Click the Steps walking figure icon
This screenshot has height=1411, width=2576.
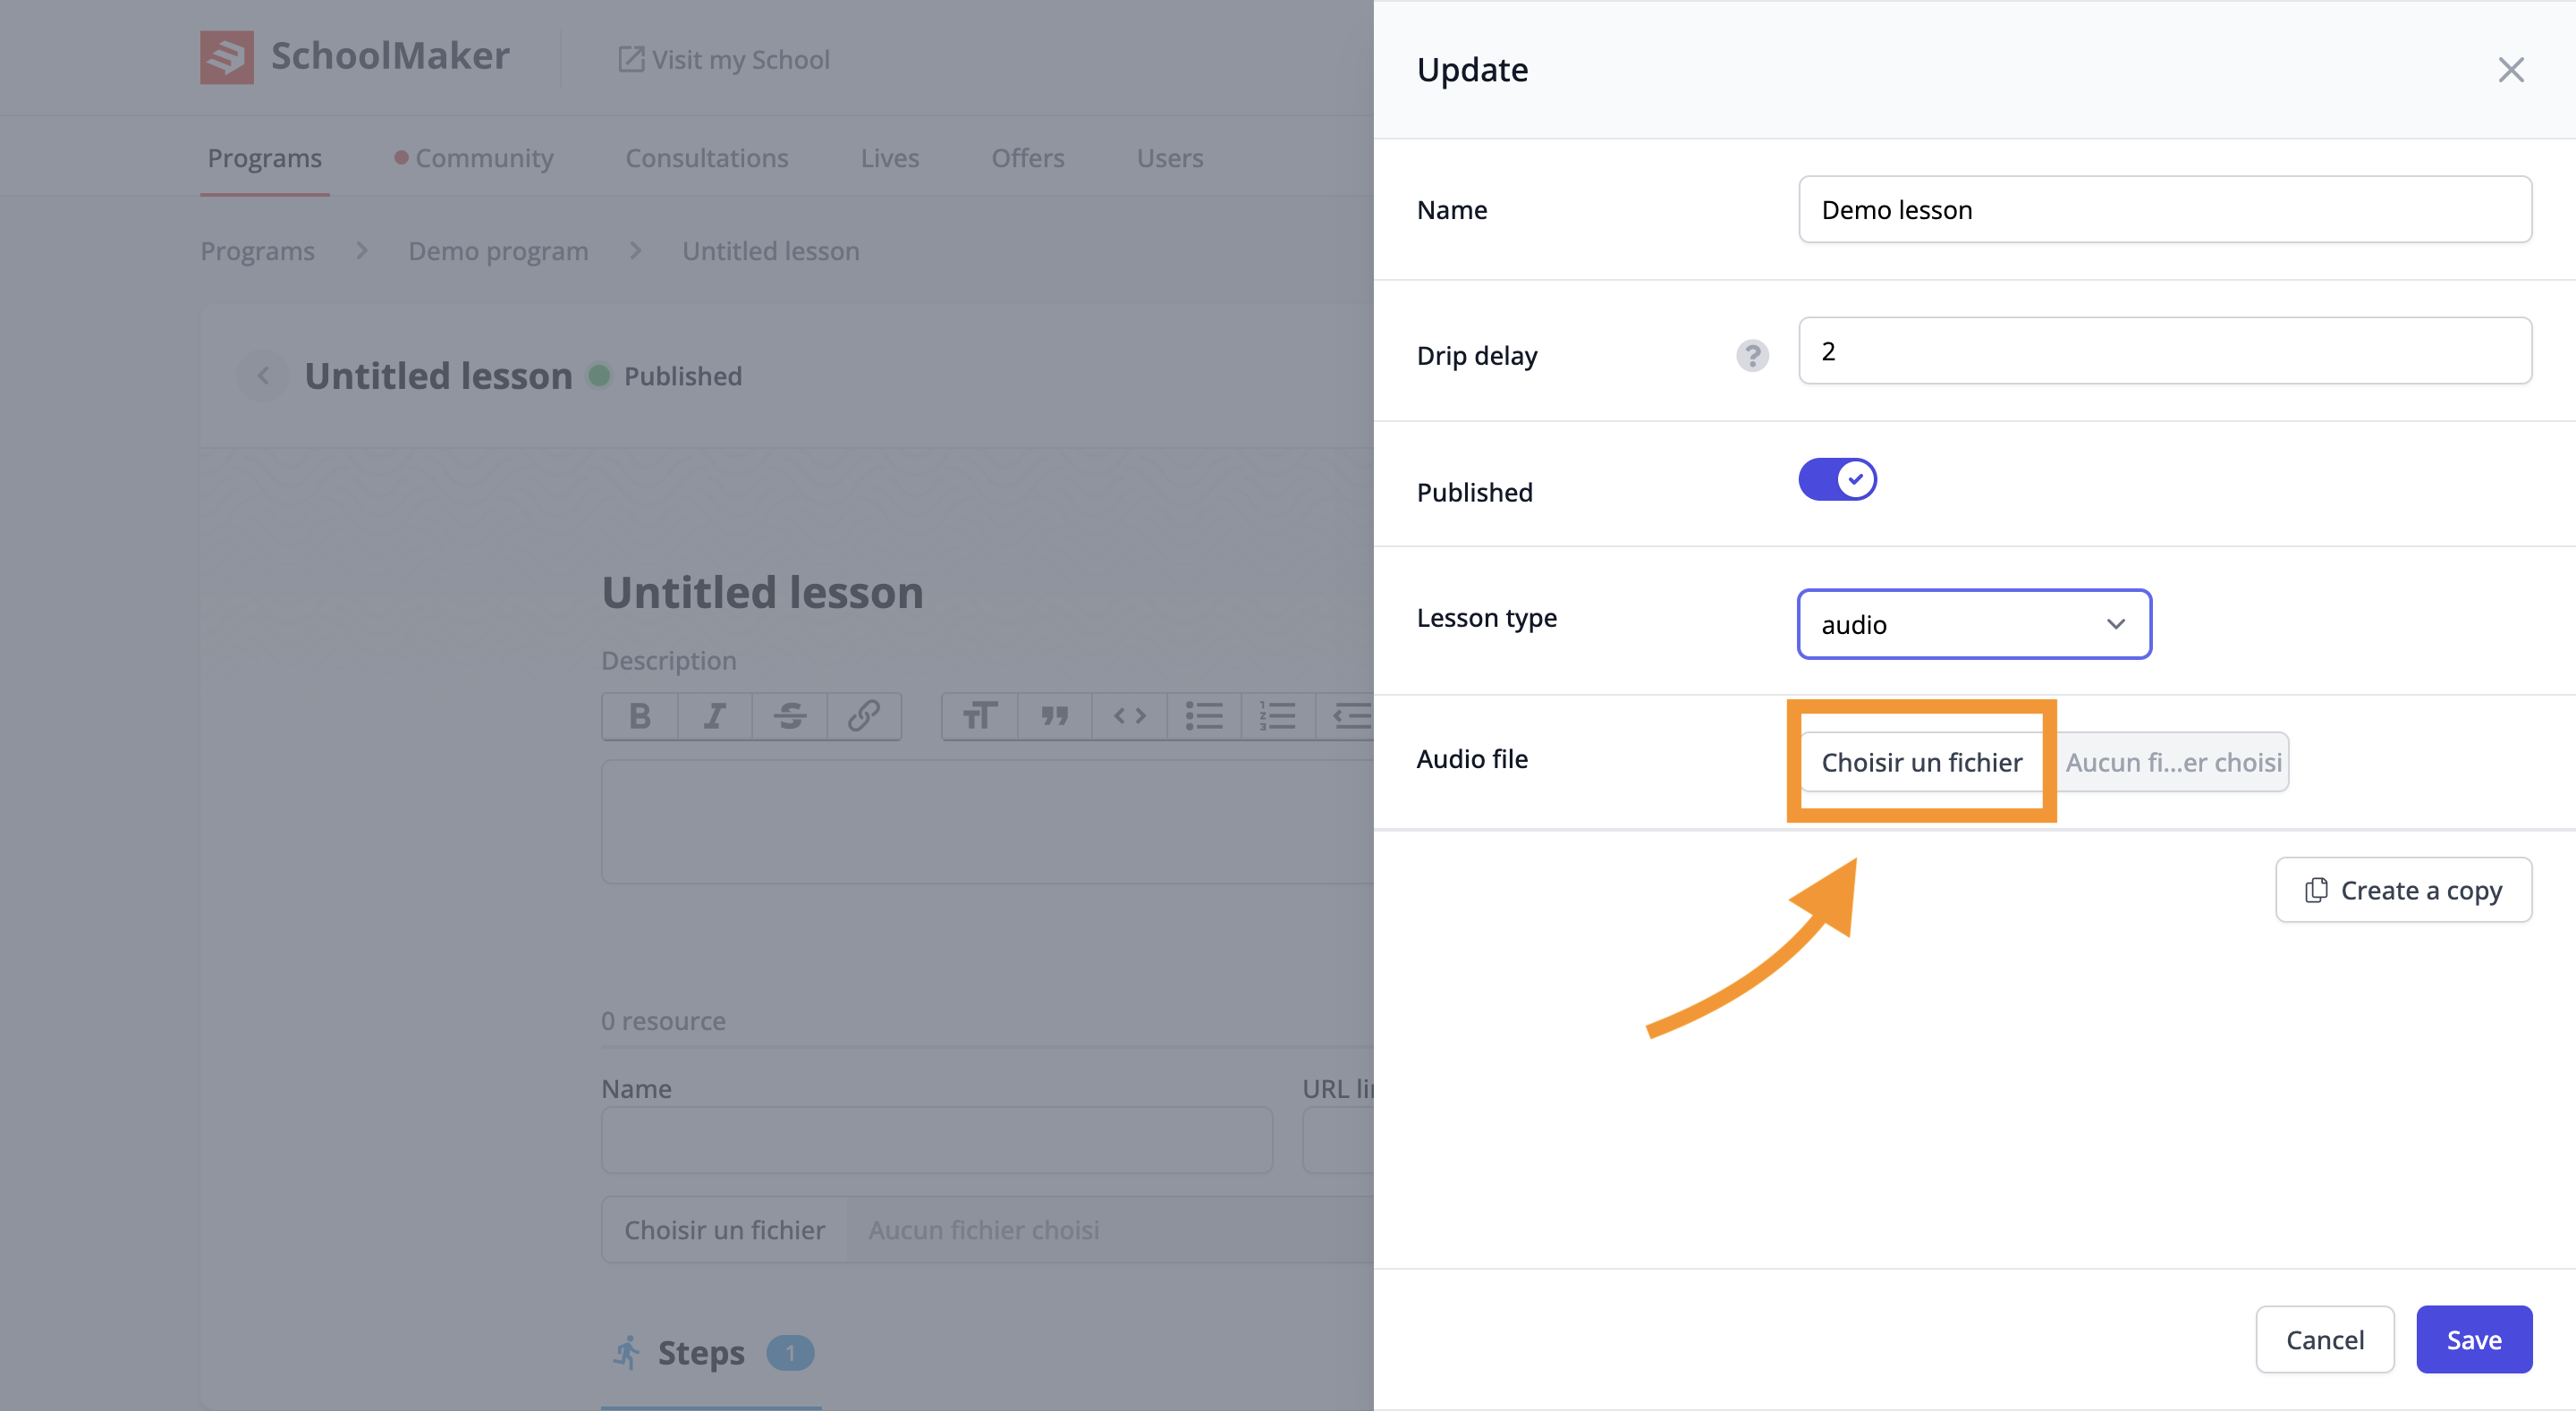627,1353
